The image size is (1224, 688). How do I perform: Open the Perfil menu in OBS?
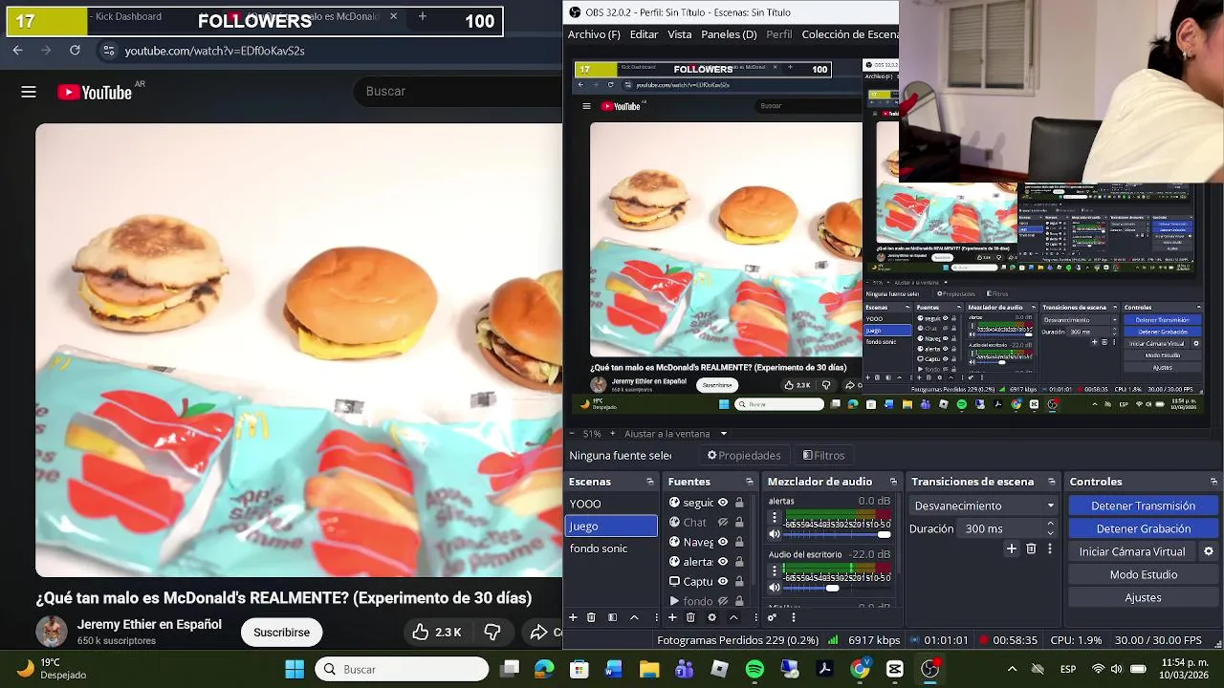pyautogui.click(x=779, y=34)
